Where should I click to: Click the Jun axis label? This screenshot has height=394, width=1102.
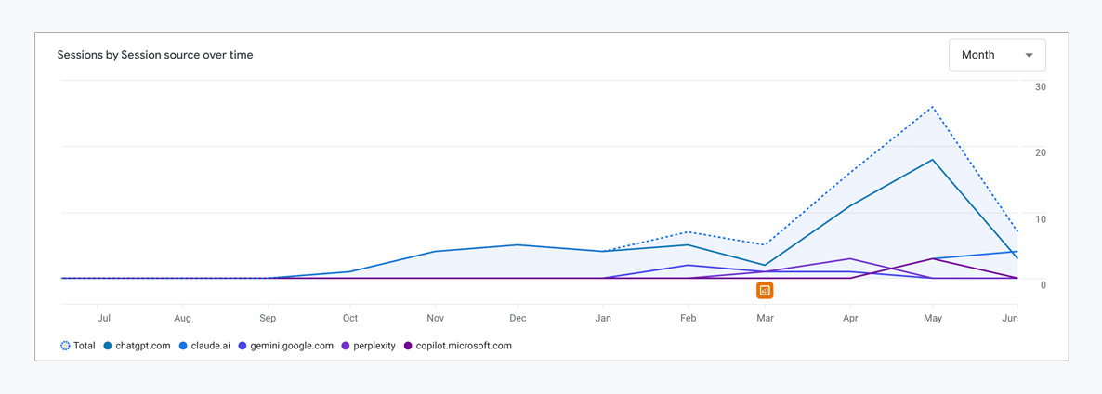pos(1011,318)
